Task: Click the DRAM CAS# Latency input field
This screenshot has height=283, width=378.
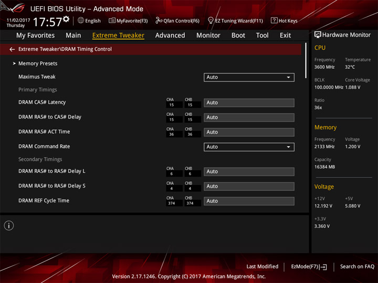Action: pyautogui.click(x=249, y=103)
